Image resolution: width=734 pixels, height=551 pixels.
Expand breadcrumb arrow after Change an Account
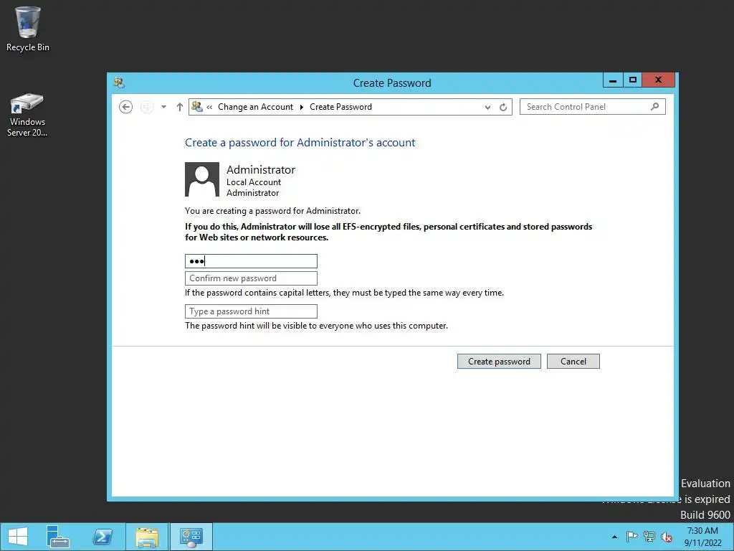click(302, 107)
